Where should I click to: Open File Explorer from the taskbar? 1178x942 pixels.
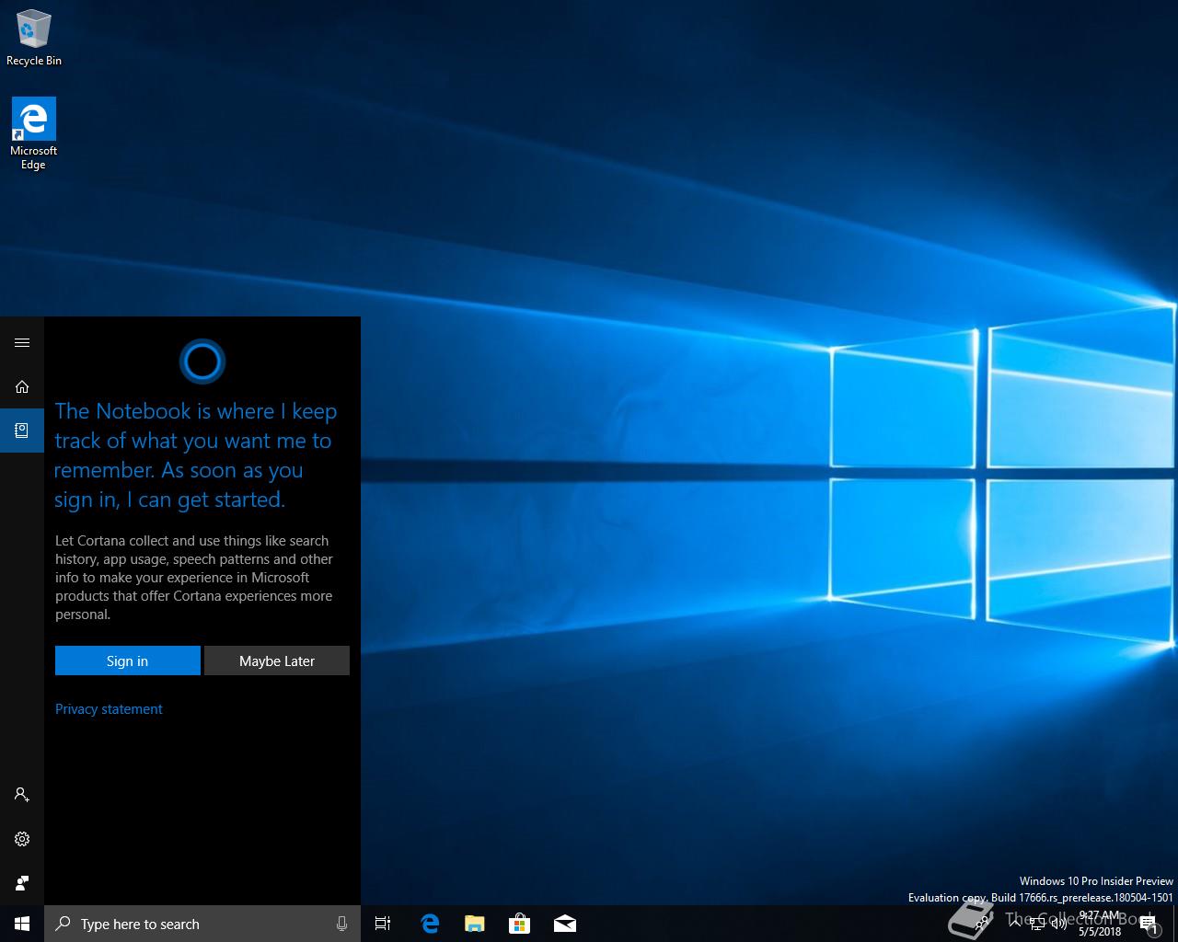click(x=474, y=924)
